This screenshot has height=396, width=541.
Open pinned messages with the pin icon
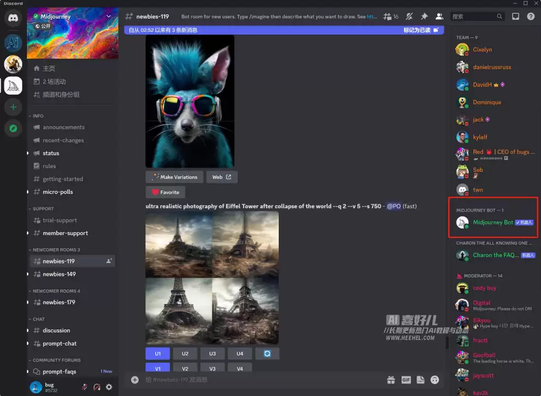(x=424, y=16)
